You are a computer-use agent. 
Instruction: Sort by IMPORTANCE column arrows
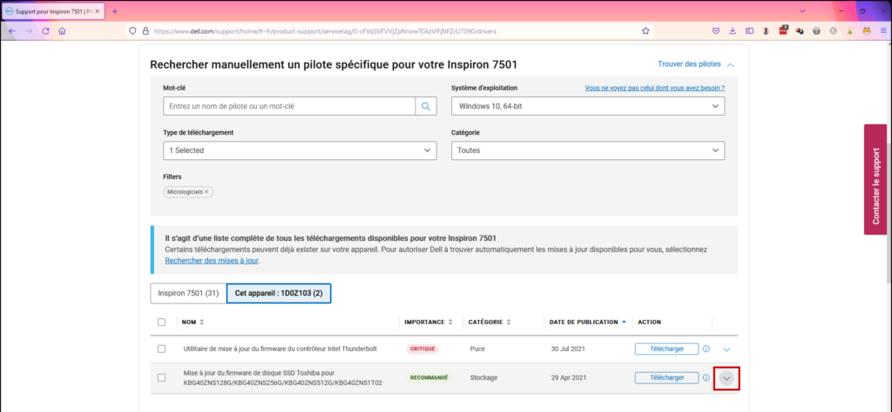point(450,322)
